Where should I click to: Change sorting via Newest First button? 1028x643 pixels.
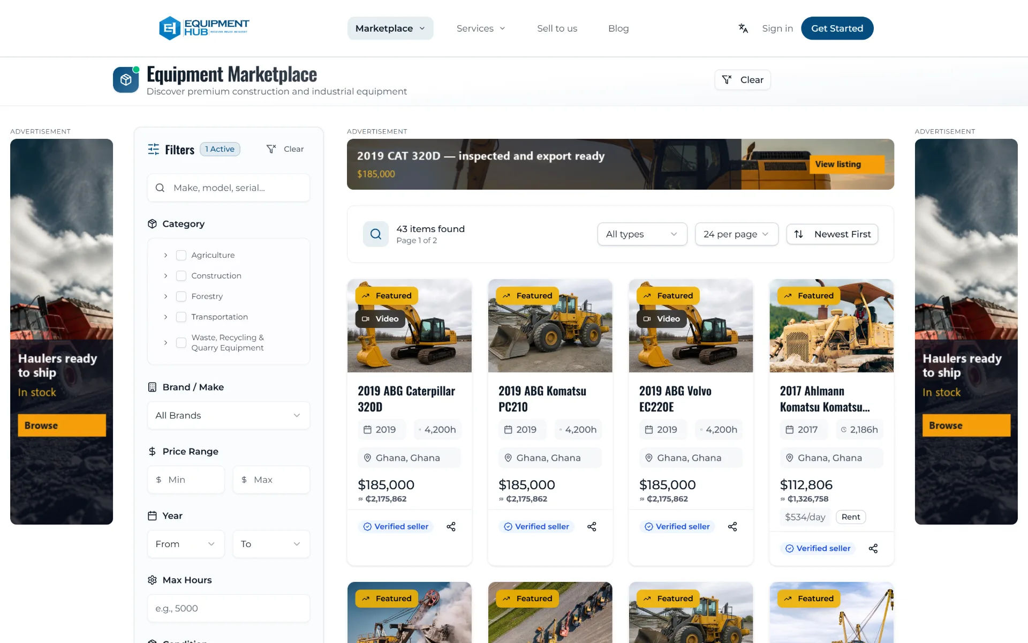tap(832, 234)
